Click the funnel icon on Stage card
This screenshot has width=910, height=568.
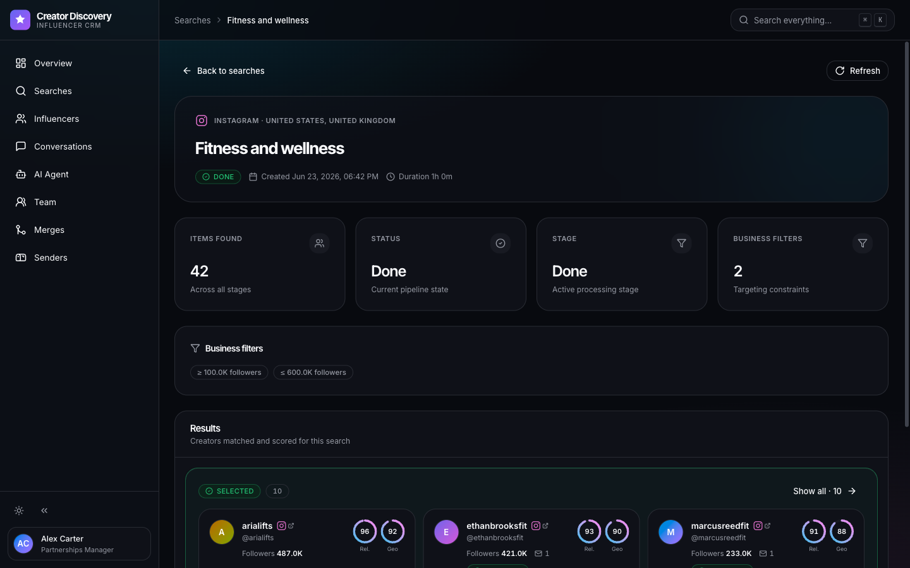[681, 243]
